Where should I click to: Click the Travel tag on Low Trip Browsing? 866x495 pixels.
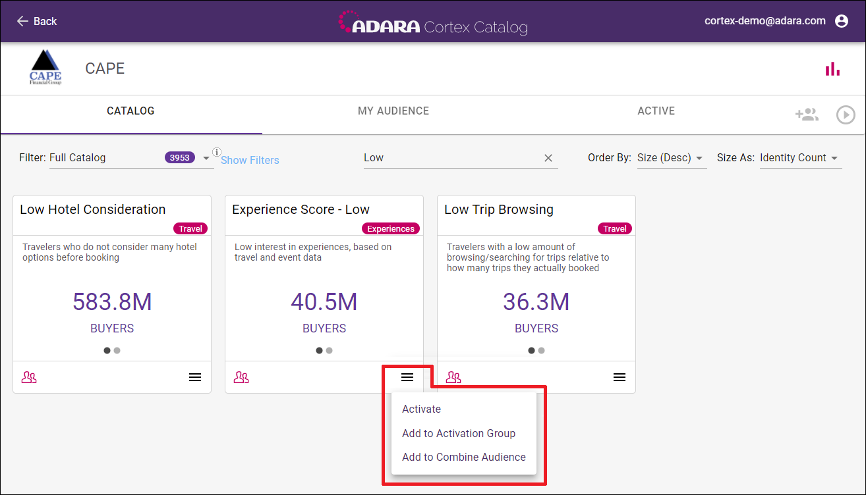pos(615,228)
